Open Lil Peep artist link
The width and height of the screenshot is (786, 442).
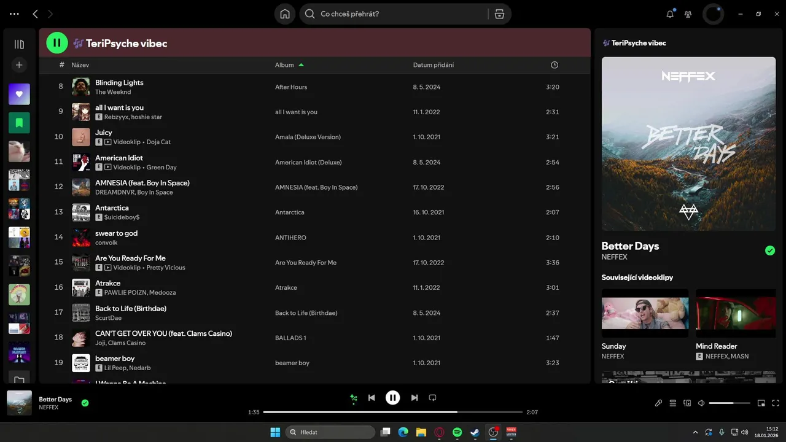pyautogui.click(x=115, y=368)
